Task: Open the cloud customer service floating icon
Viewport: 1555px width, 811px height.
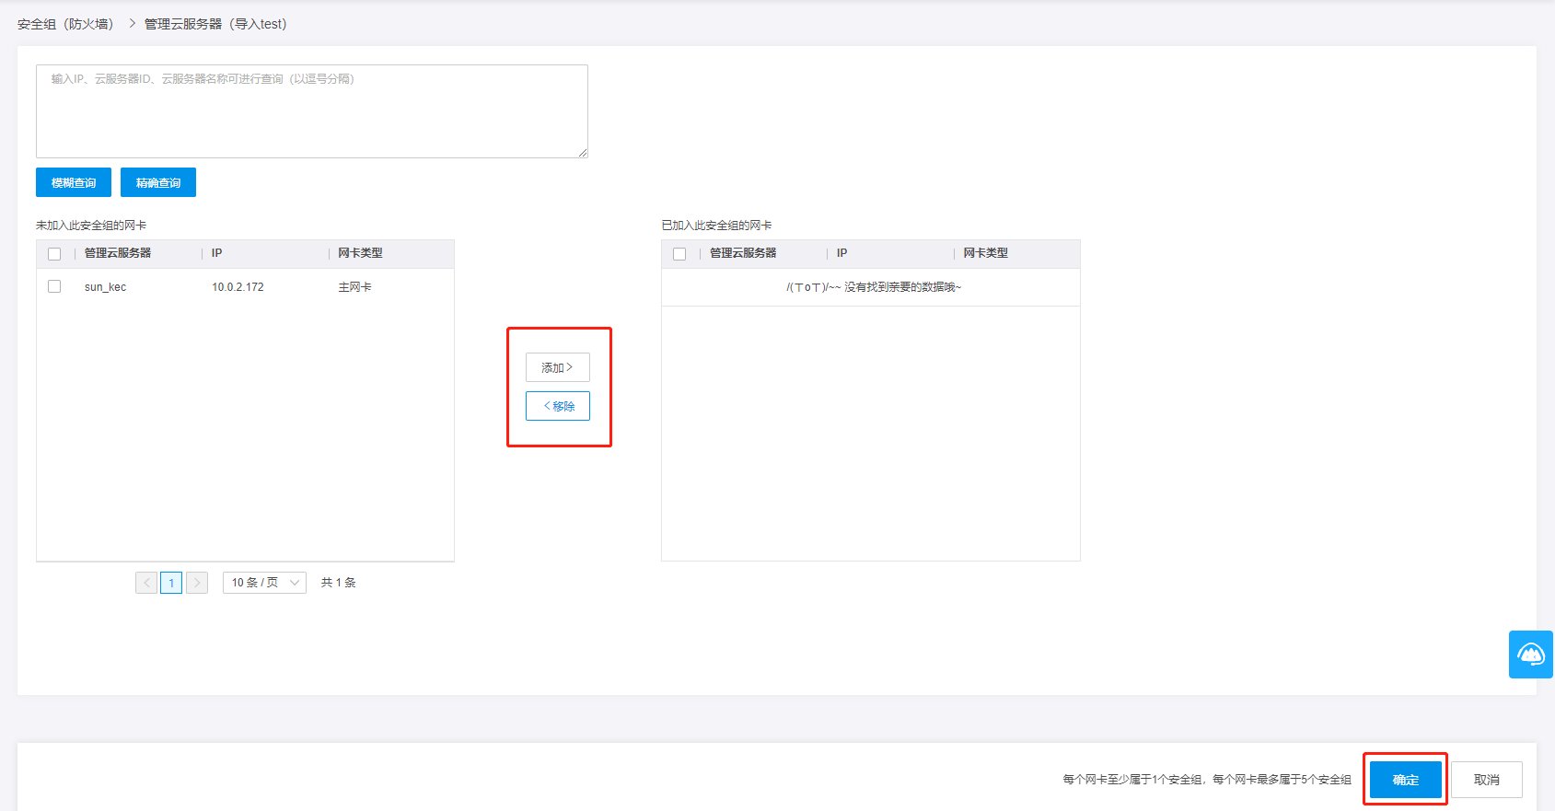Action: [x=1531, y=655]
